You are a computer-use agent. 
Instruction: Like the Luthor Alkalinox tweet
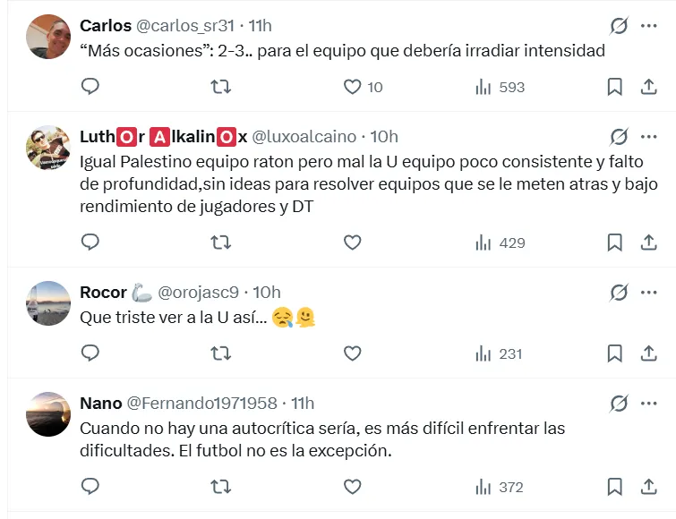(x=353, y=242)
